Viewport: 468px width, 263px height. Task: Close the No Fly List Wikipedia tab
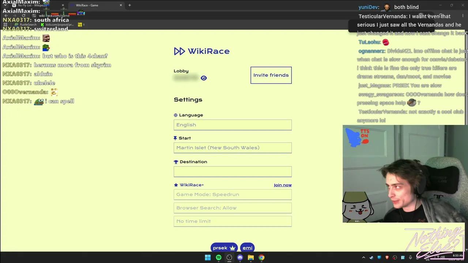63,5
